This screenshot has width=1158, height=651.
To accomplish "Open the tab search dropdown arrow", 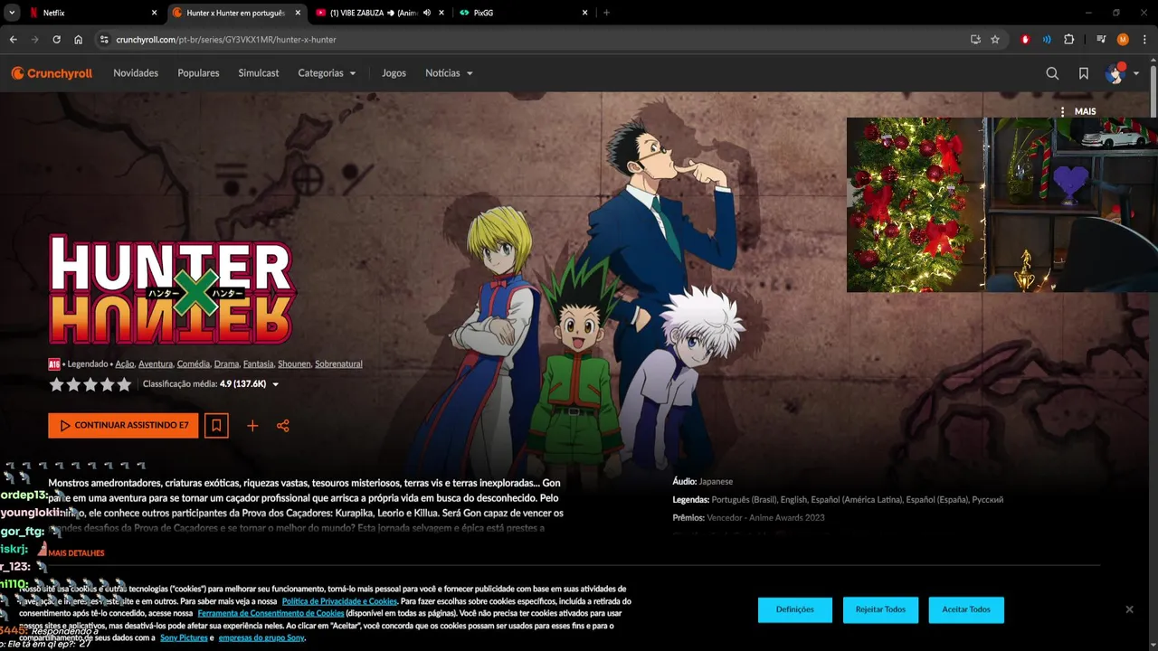I will pos(12,13).
